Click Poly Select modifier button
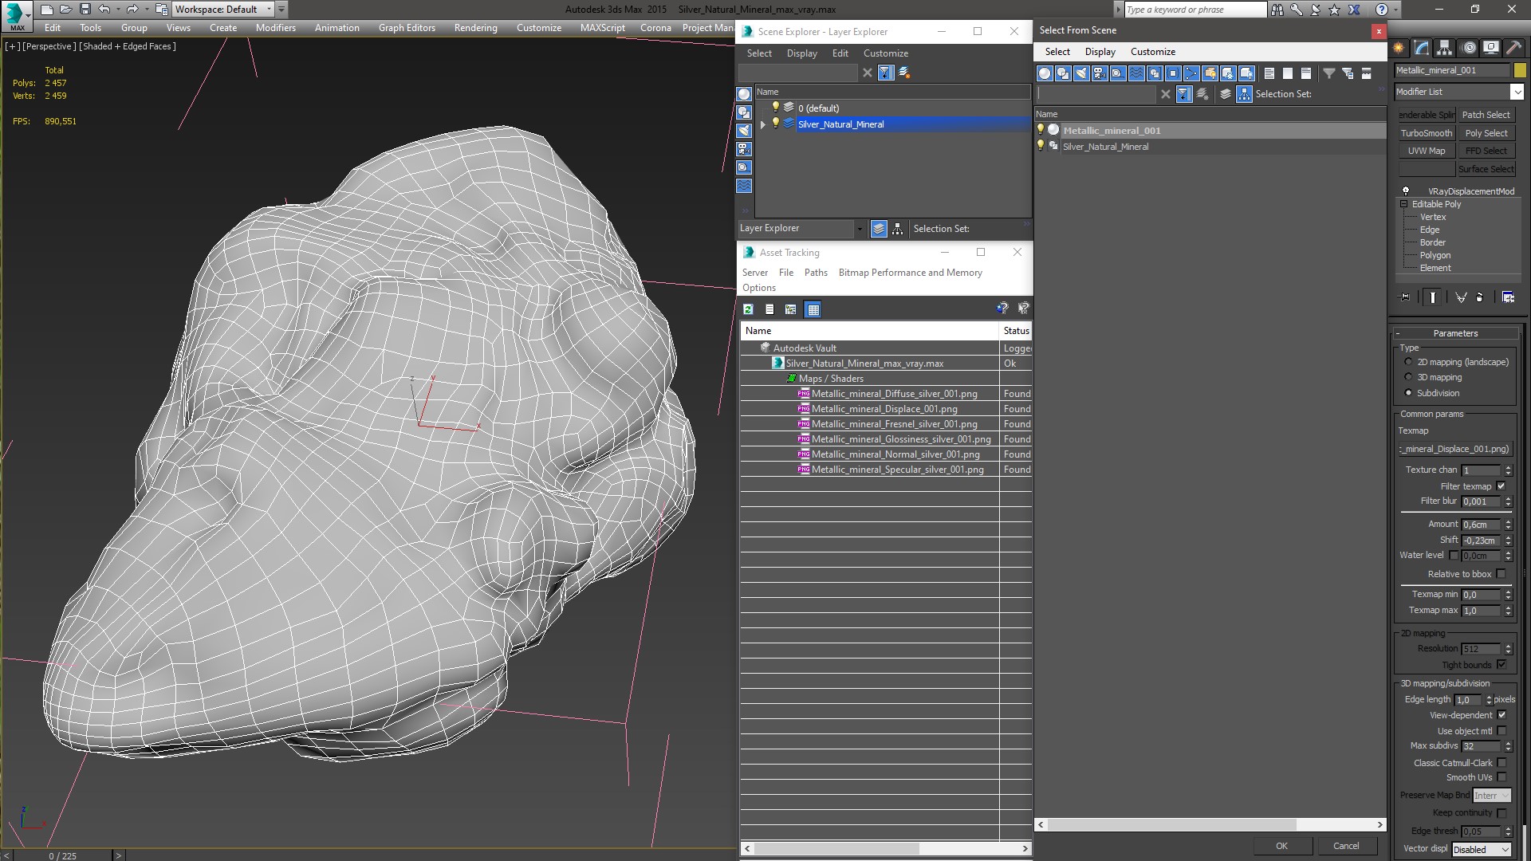This screenshot has width=1531, height=861. point(1486,133)
